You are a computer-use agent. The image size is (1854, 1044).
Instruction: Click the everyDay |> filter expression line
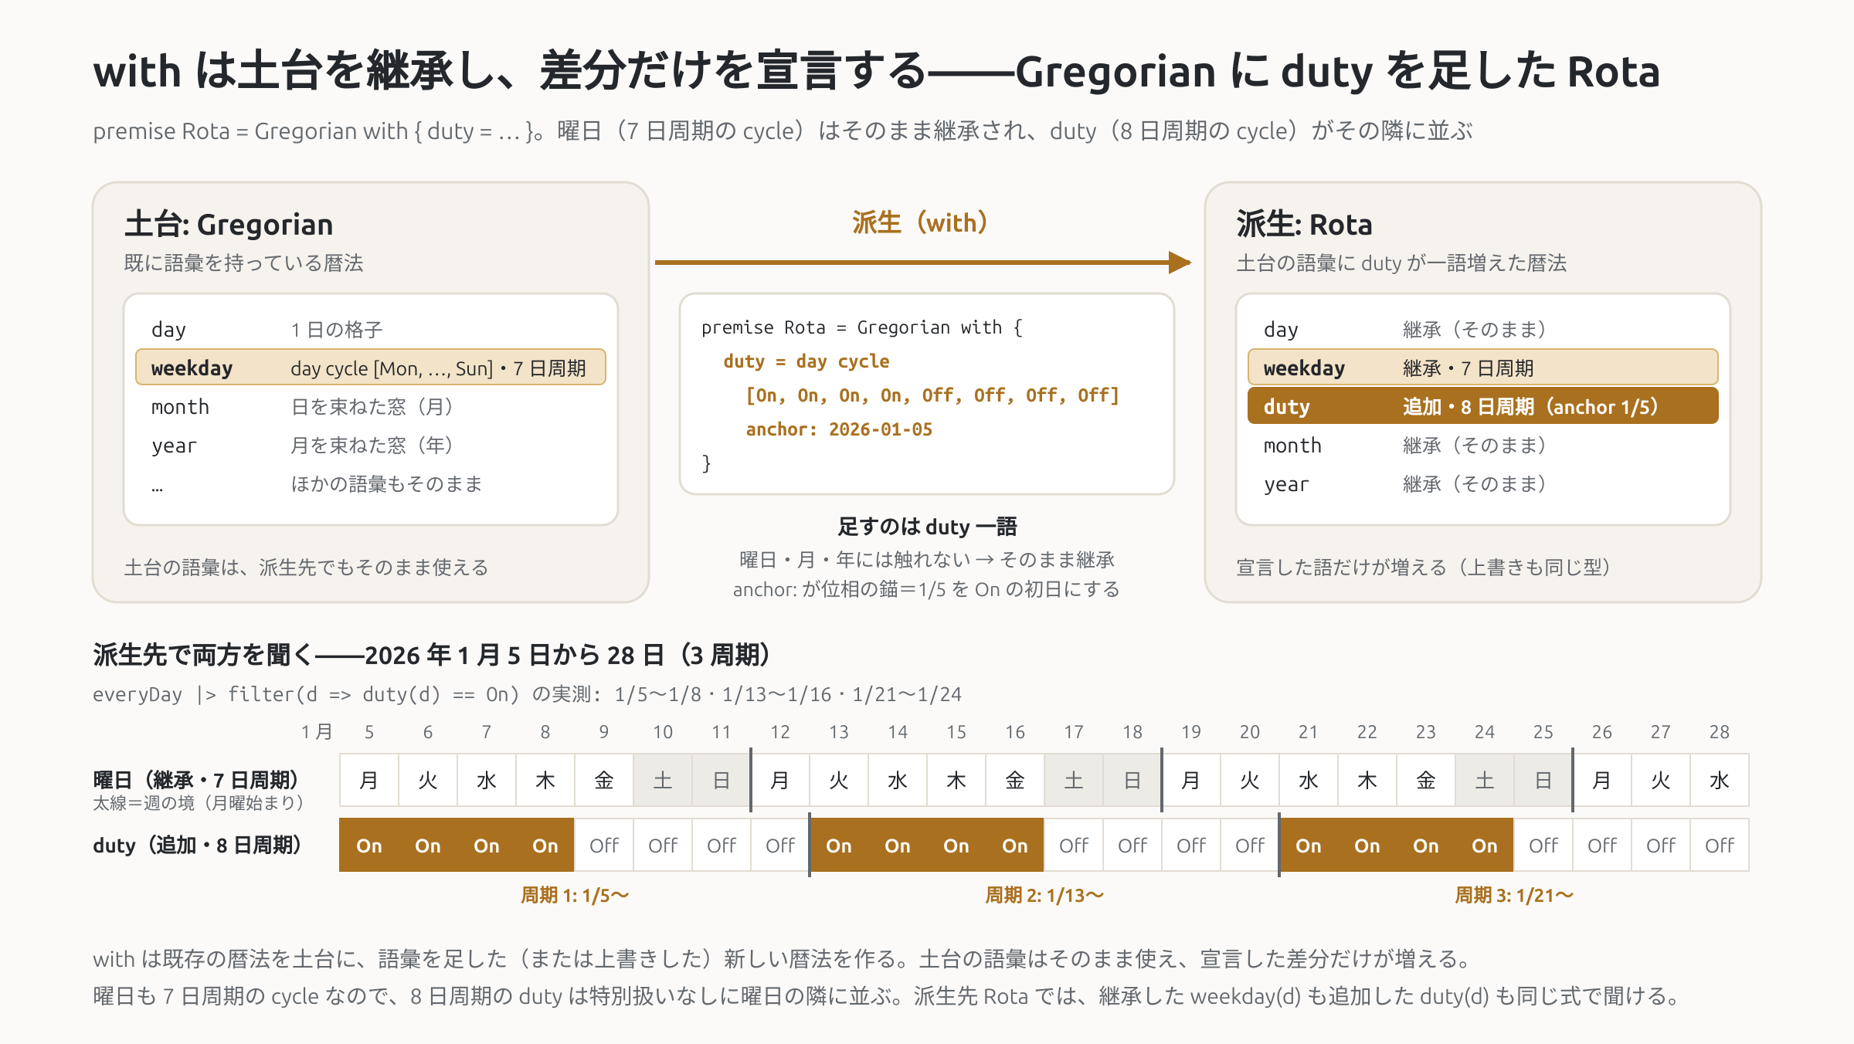[x=527, y=694]
